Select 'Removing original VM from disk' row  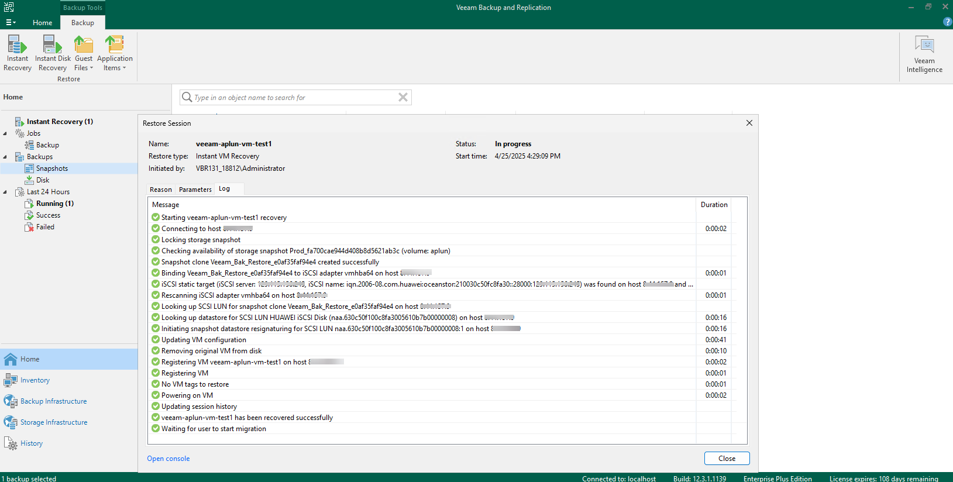[x=442, y=351]
